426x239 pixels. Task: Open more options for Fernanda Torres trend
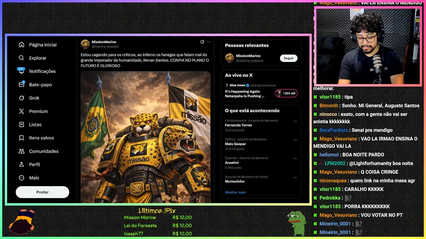point(295,121)
